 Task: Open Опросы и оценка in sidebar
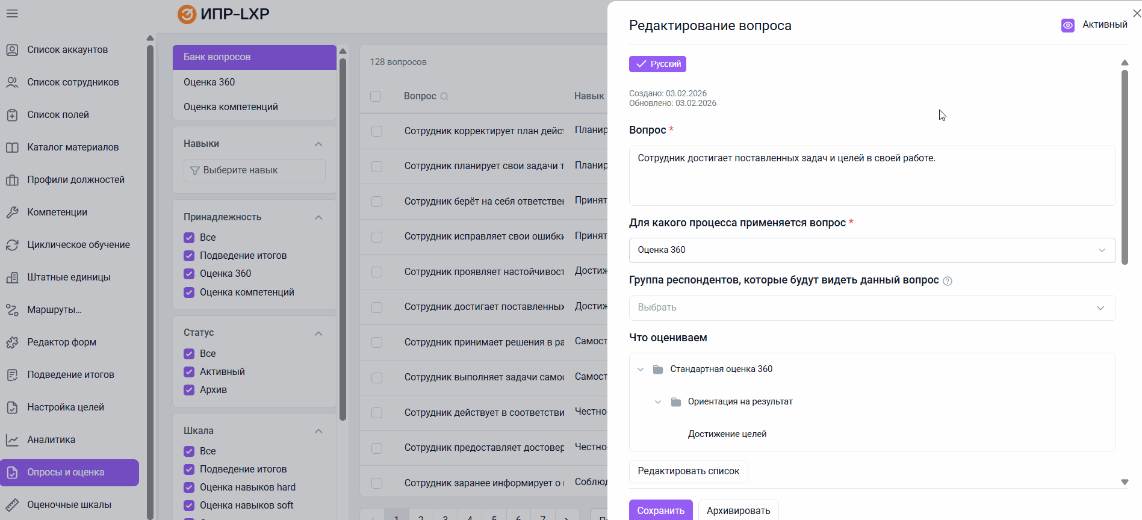click(69, 472)
